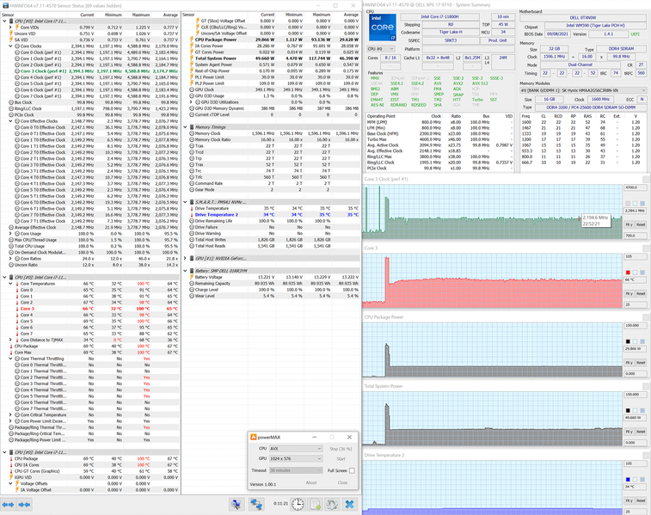Collapse the Core Clocks tree group

(11, 46)
